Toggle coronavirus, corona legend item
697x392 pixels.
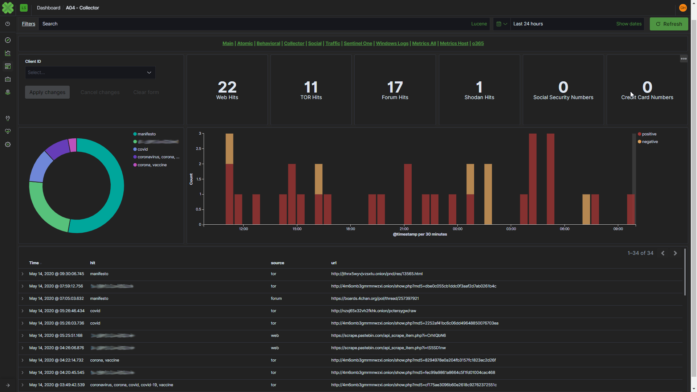(156, 157)
